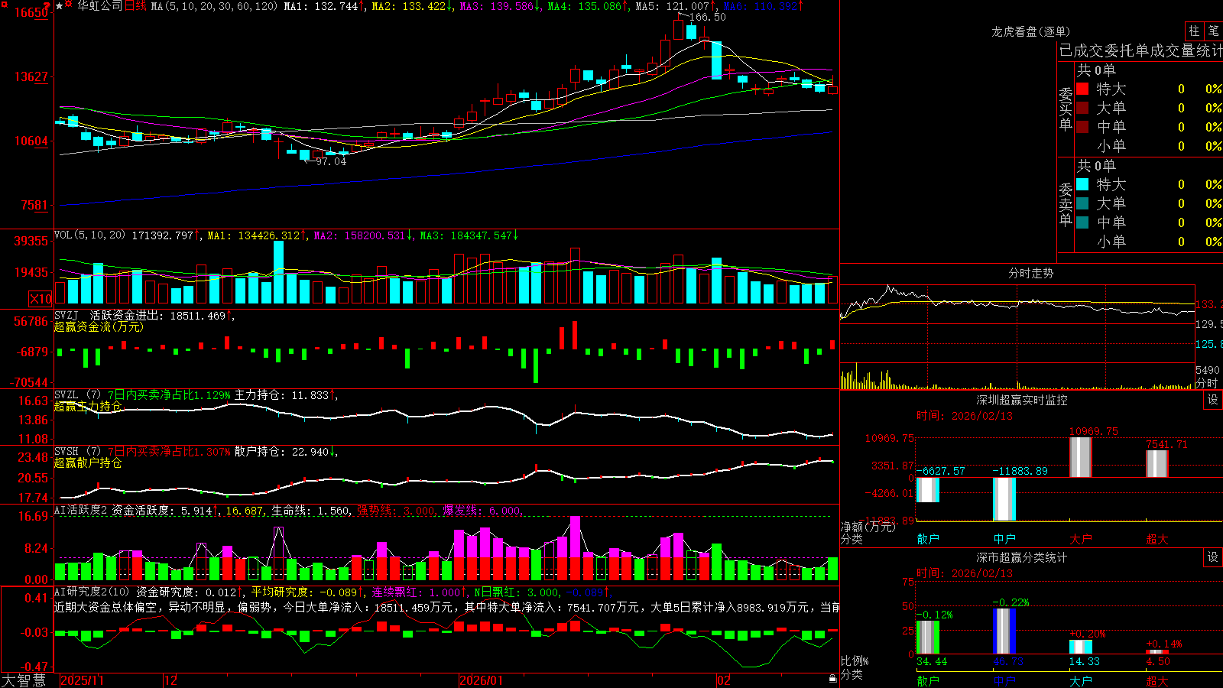
Task: Click the -11883.89 中户 bar
Action: (x=1004, y=499)
